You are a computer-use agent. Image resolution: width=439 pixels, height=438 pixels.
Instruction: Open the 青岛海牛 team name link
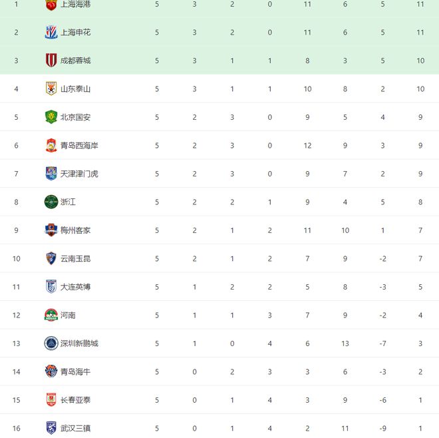pos(75,372)
